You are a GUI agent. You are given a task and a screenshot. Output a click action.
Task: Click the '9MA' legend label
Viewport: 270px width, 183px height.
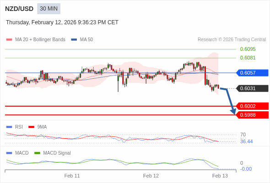pos(42,127)
